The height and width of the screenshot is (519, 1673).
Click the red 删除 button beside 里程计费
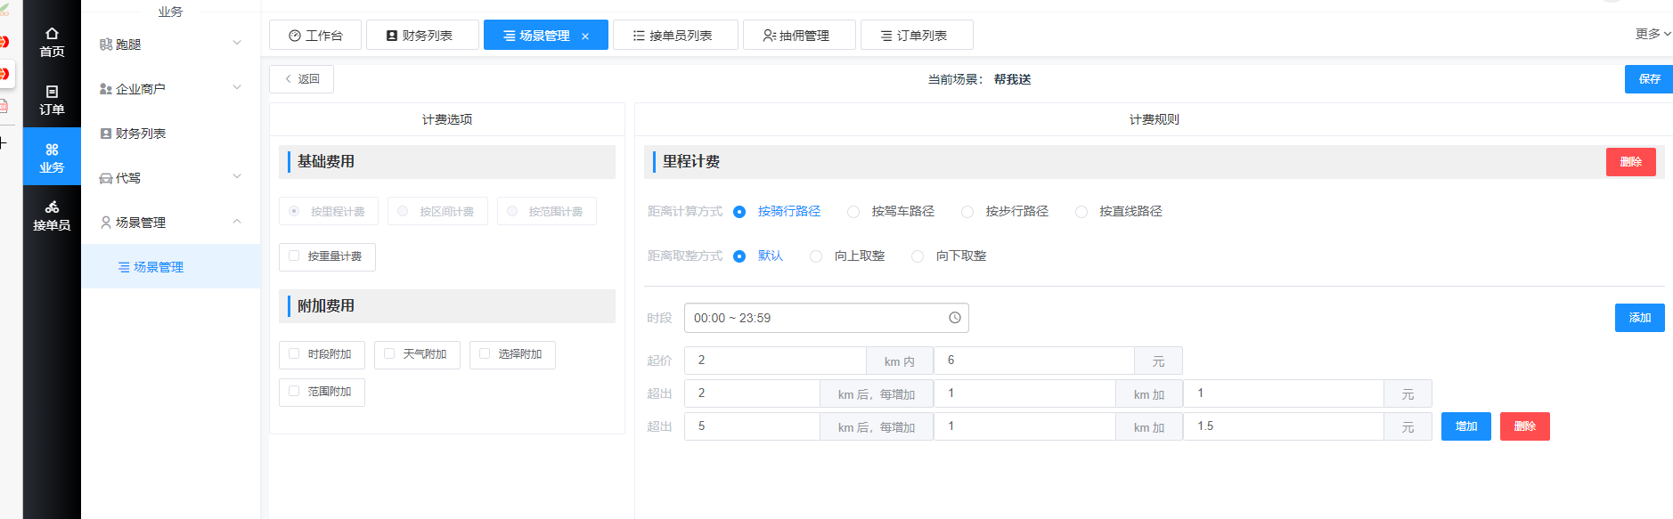1630,162
